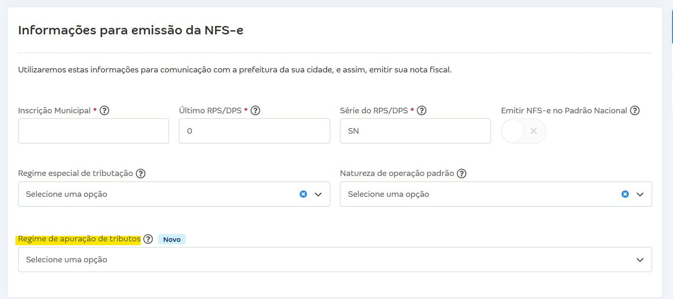Viewport: 673px width, 299px height.
Task: Open the Natureza de operação padrão dropdown
Action: (640, 194)
